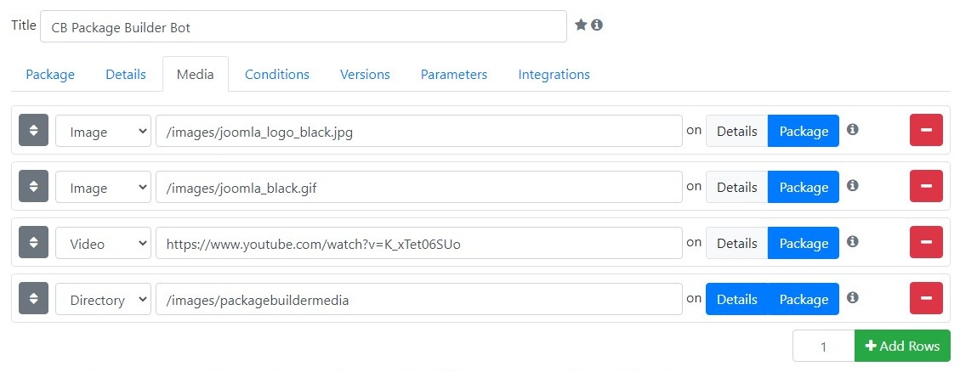Click the /images/joomla_black.gif path field
The width and height of the screenshot is (960, 372).
click(418, 187)
